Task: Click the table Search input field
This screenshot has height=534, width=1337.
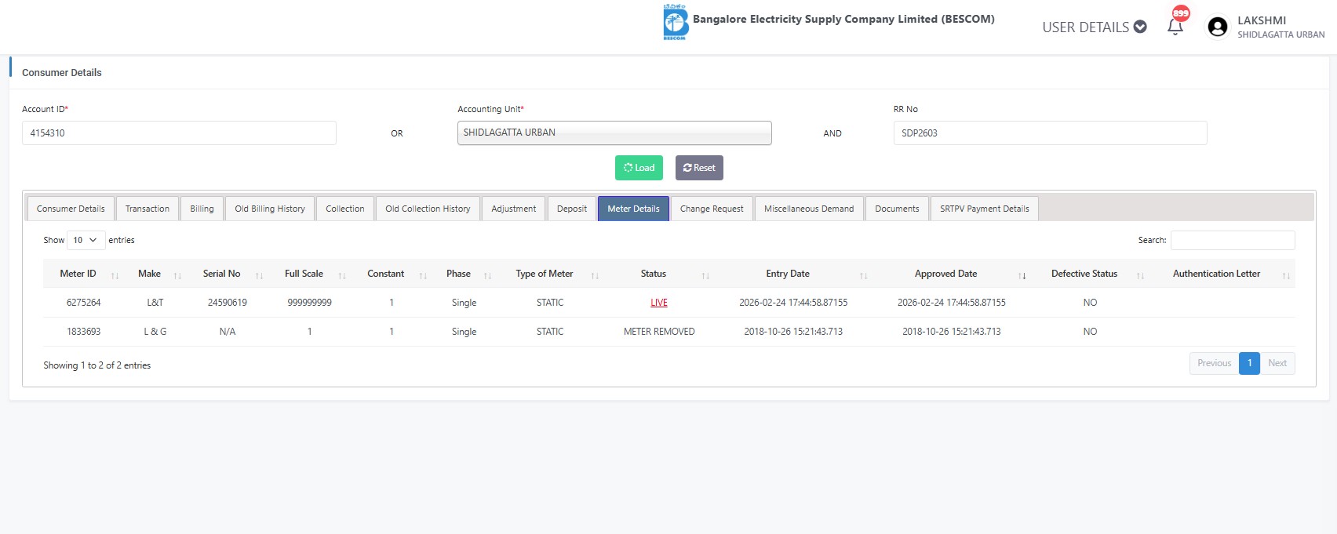Action: [1232, 240]
